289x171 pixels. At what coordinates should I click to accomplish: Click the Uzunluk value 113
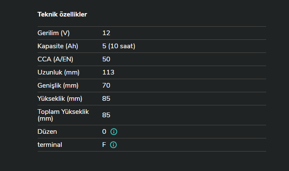coord(108,72)
